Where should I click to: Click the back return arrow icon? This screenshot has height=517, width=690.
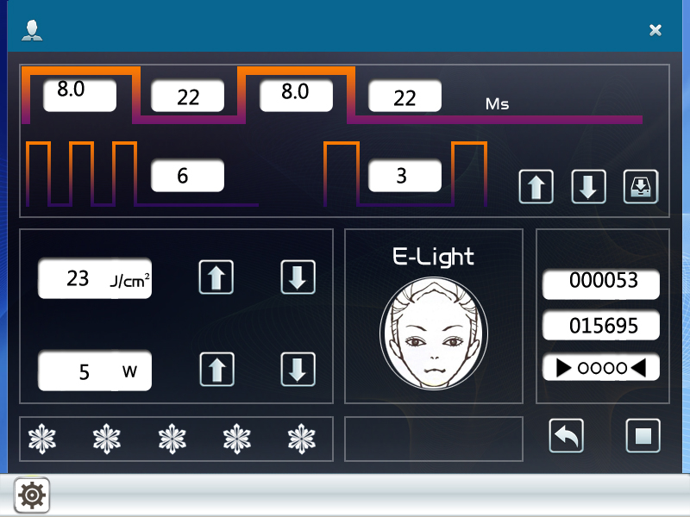566,436
